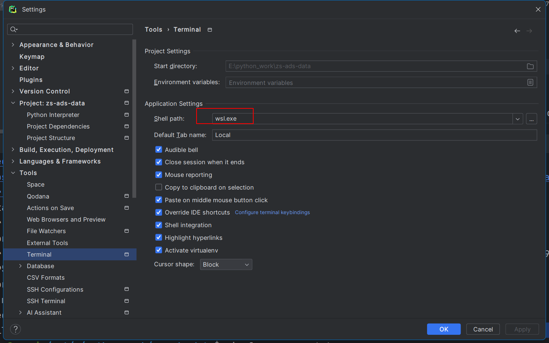Click the settings indicator icon beside Terminal breadcrumb
The image size is (549, 343).
[x=210, y=29]
